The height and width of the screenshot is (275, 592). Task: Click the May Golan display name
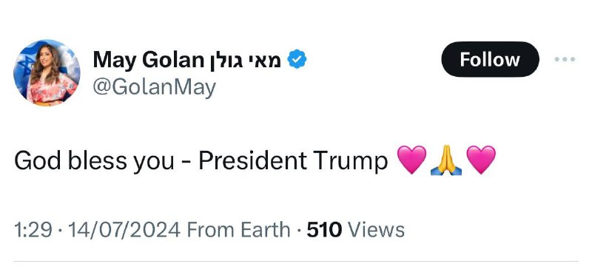148,61
